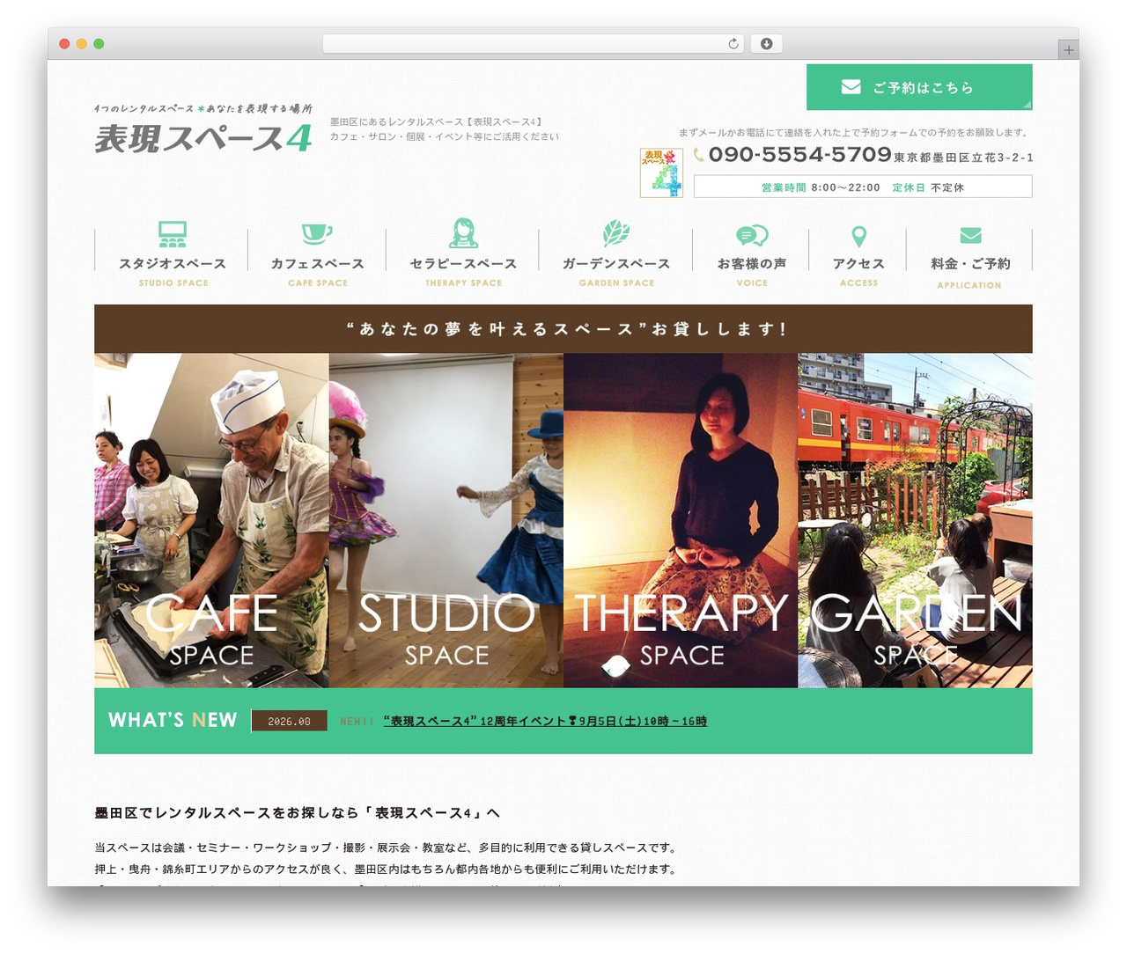Click the brown banner あなたの夢を叶えるスペース
The height and width of the screenshot is (954, 1127).
pyautogui.click(x=563, y=329)
